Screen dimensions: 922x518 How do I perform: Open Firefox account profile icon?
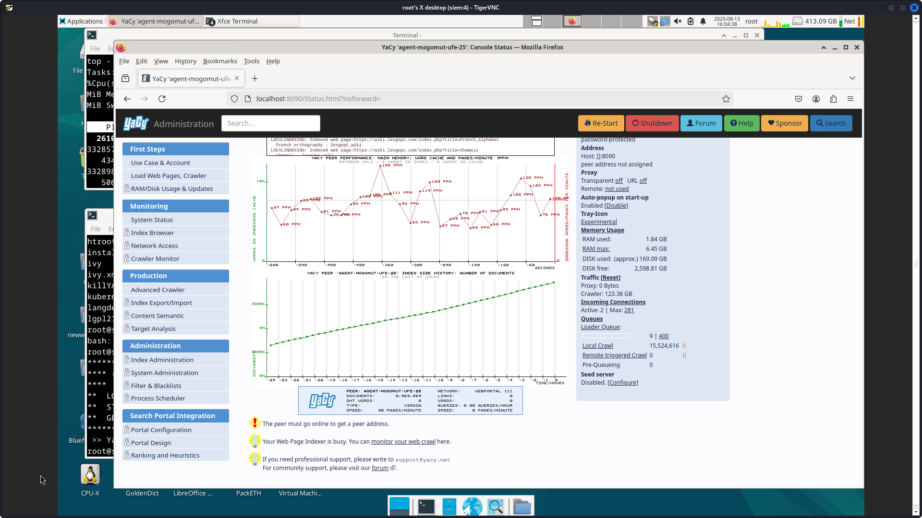point(816,99)
